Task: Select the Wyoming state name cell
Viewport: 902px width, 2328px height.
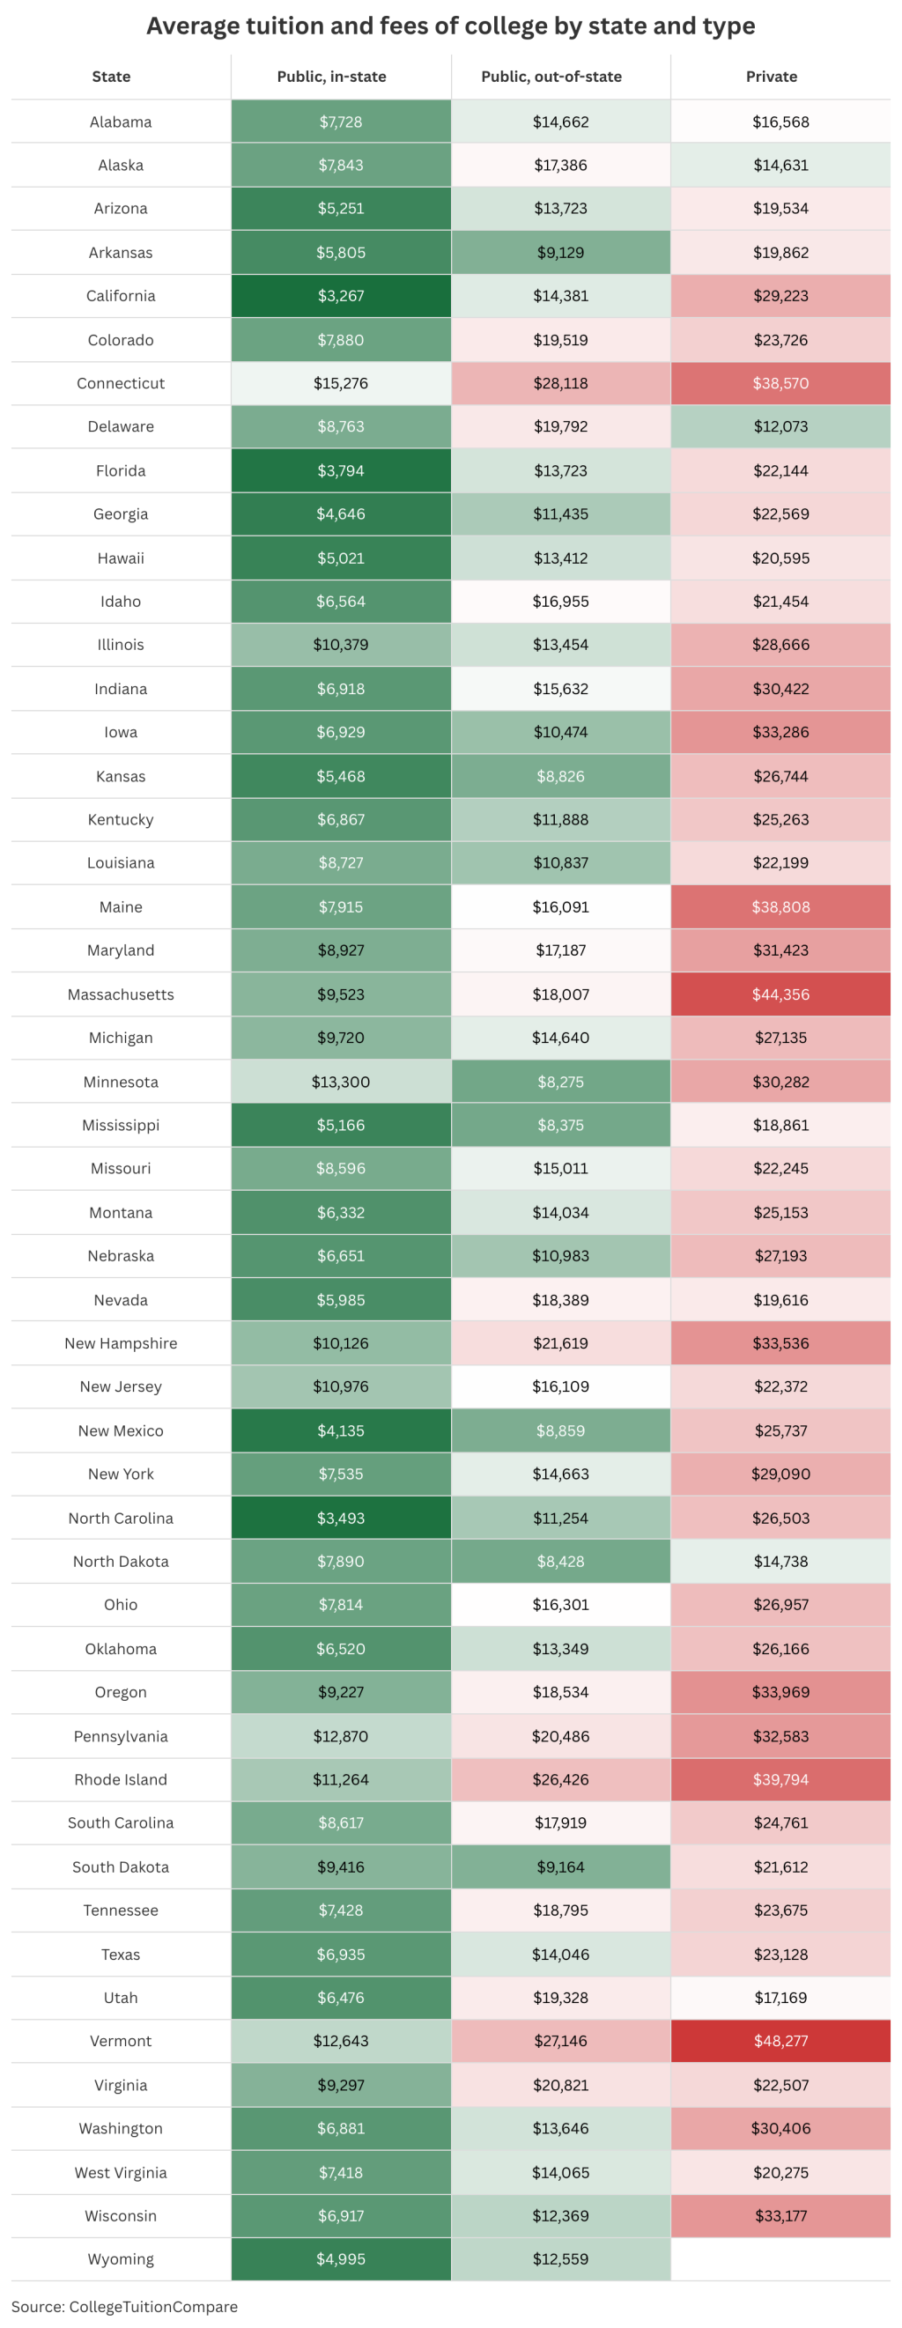Action: click(120, 2258)
